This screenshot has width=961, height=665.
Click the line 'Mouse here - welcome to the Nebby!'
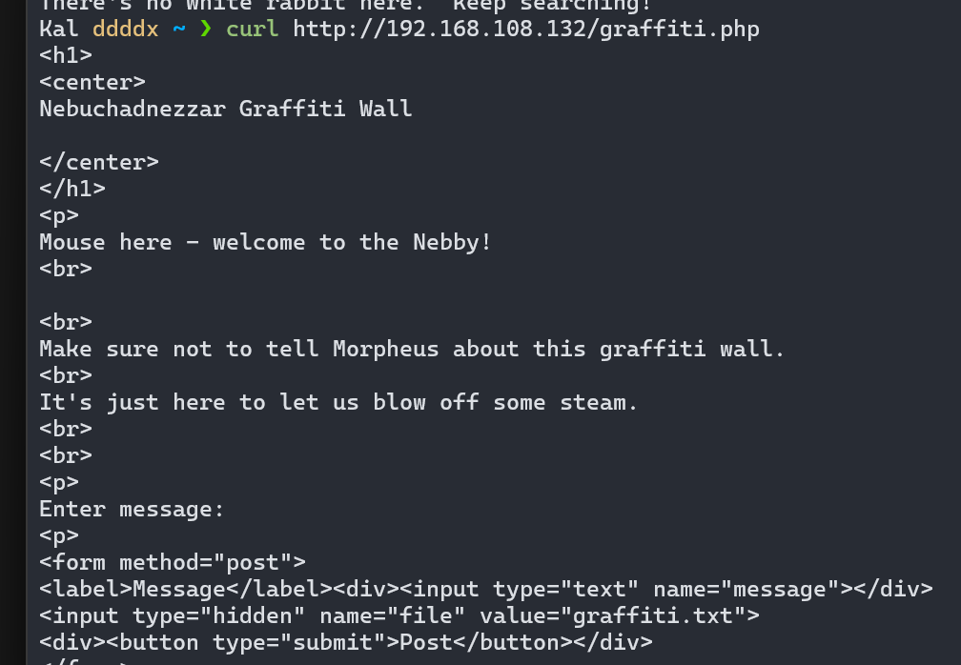point(265,243)
